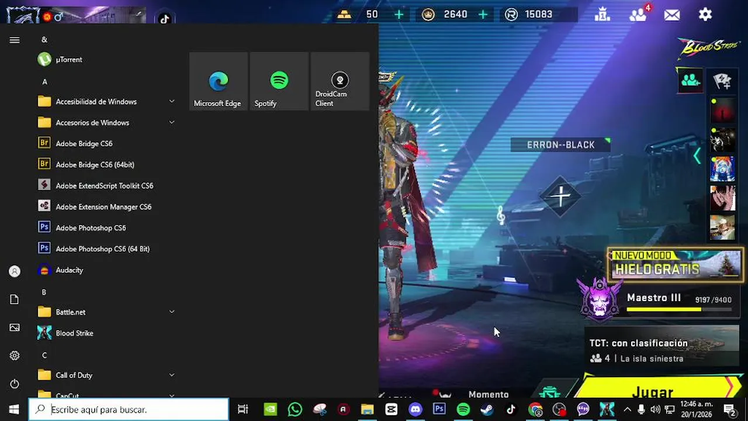Open Pictures from the Start sidebar
The image size is (748, 421).
coord(15,327)
